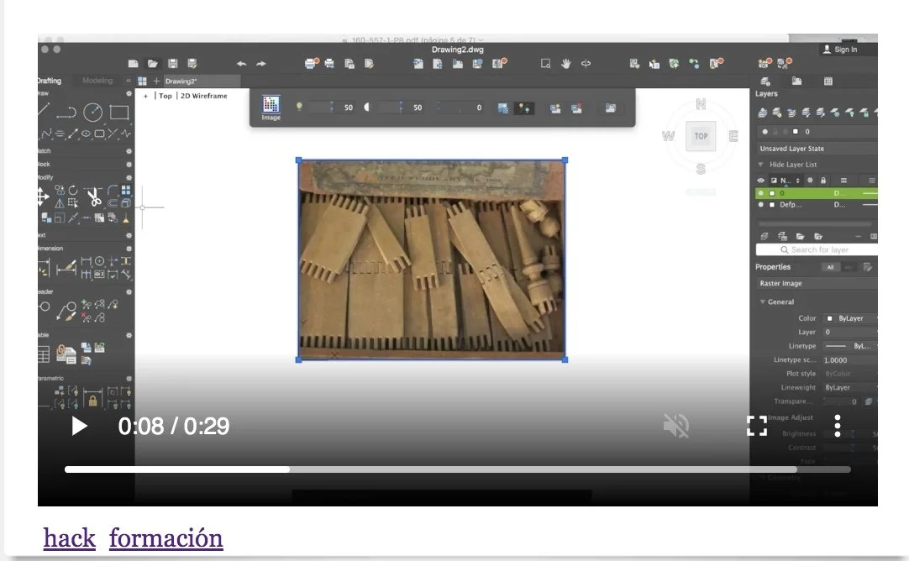
Task: Select the Trim scissors tool
Action: pyautogui.click(x=94, y=197)
